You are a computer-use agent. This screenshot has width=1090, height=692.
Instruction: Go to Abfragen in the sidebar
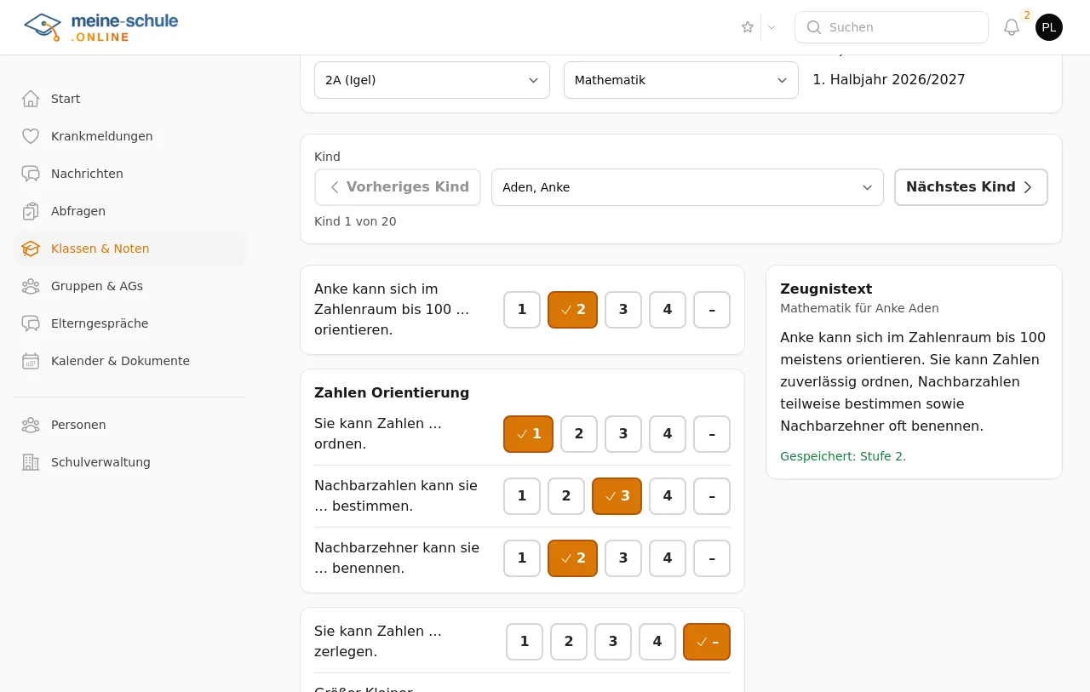click(x=129, y=211)
